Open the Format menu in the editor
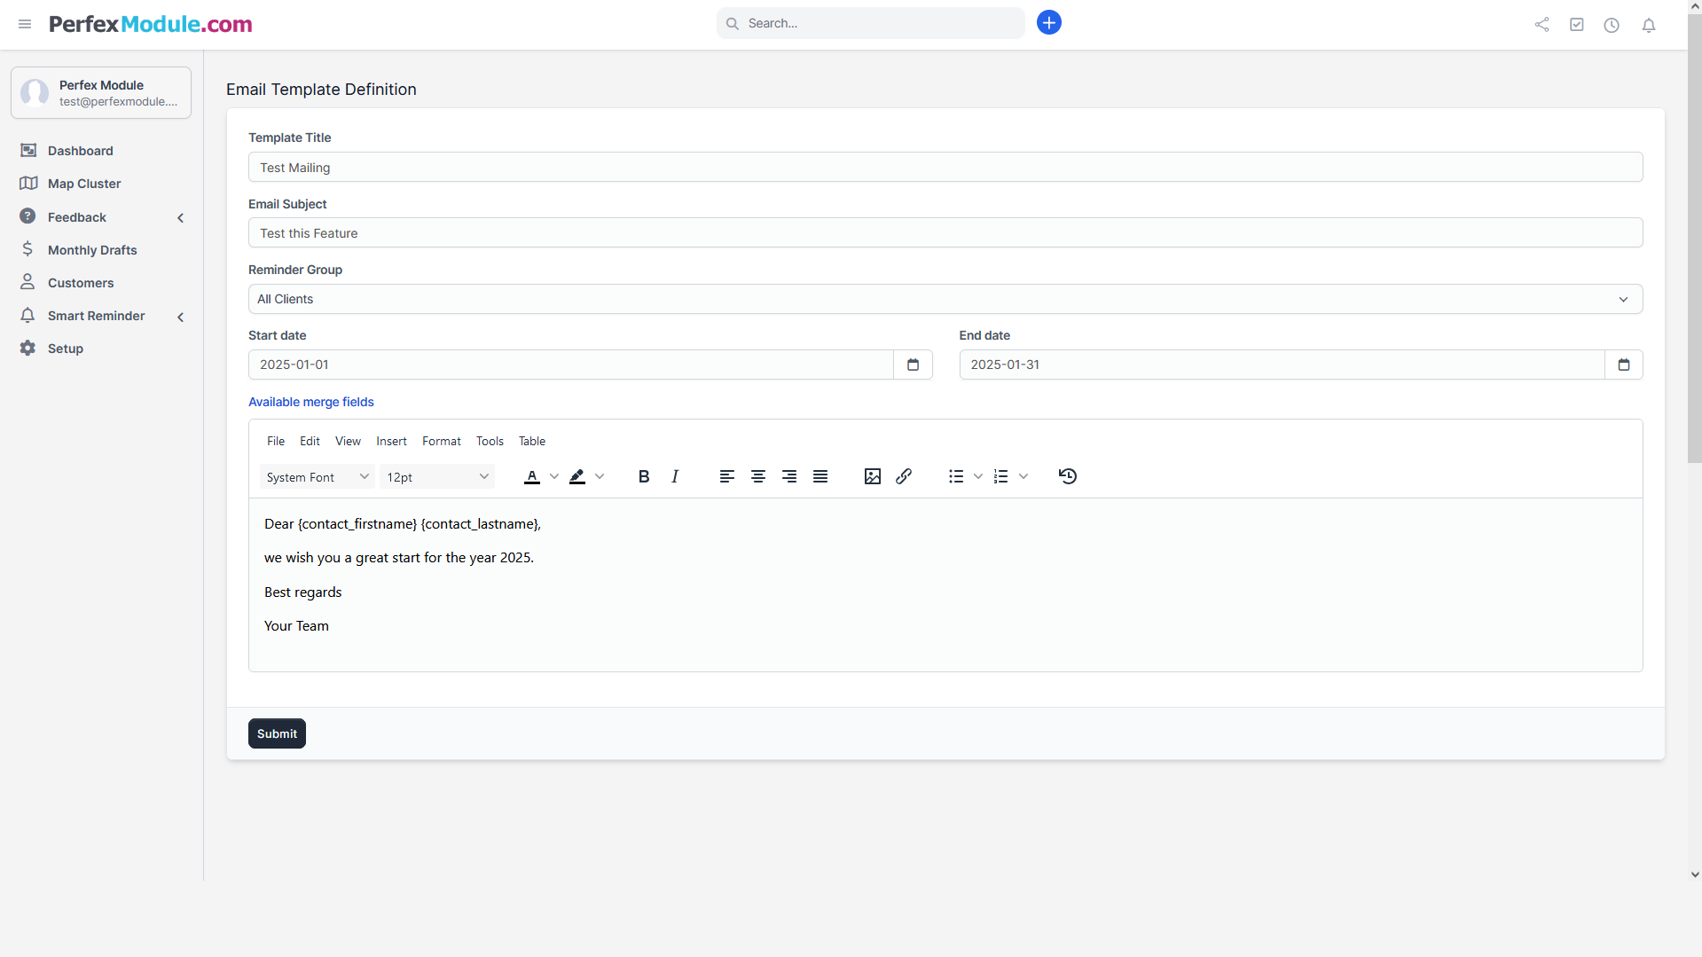Viewport: 1702px width, 957px height. [441, 441]
